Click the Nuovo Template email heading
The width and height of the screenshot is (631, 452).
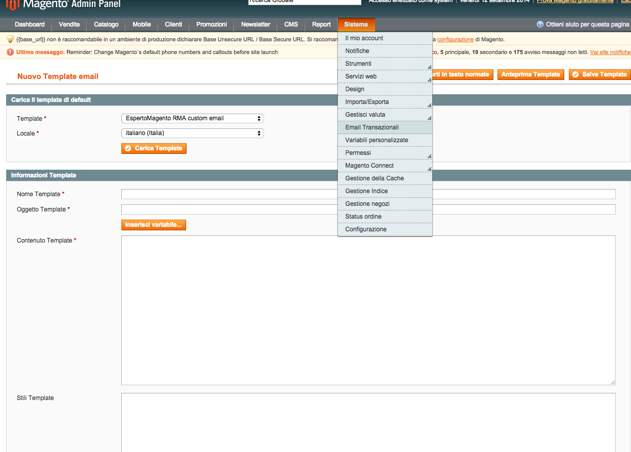coord(58,76)
